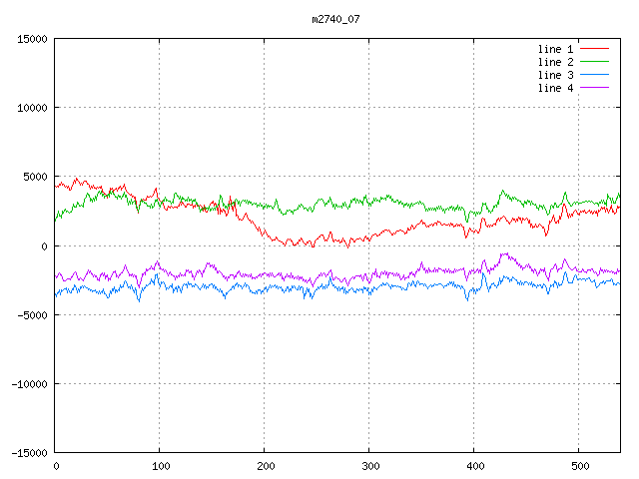
Task: Click the chart title m2740_07
Action: pos(334,18)
